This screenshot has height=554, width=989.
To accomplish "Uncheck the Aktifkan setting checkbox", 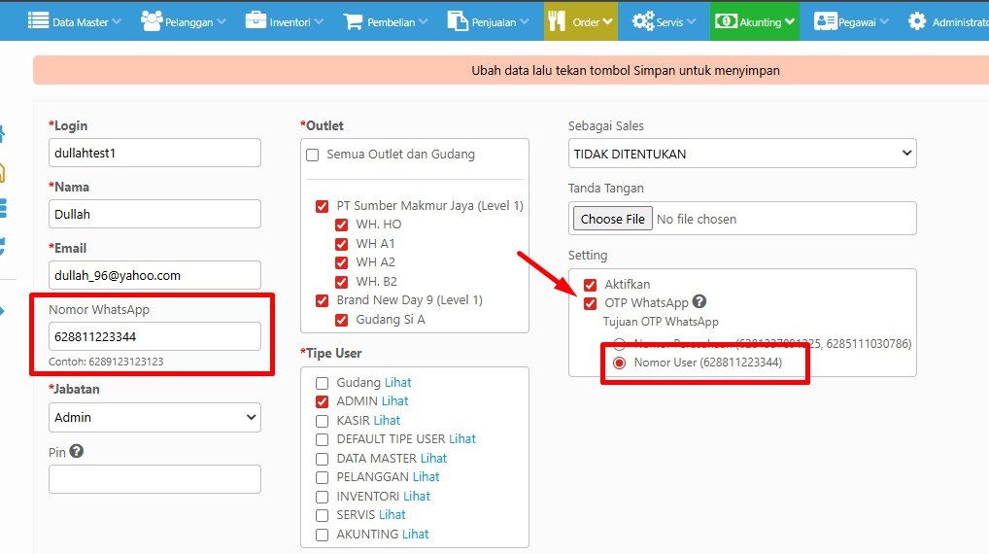I will point(591,285).
